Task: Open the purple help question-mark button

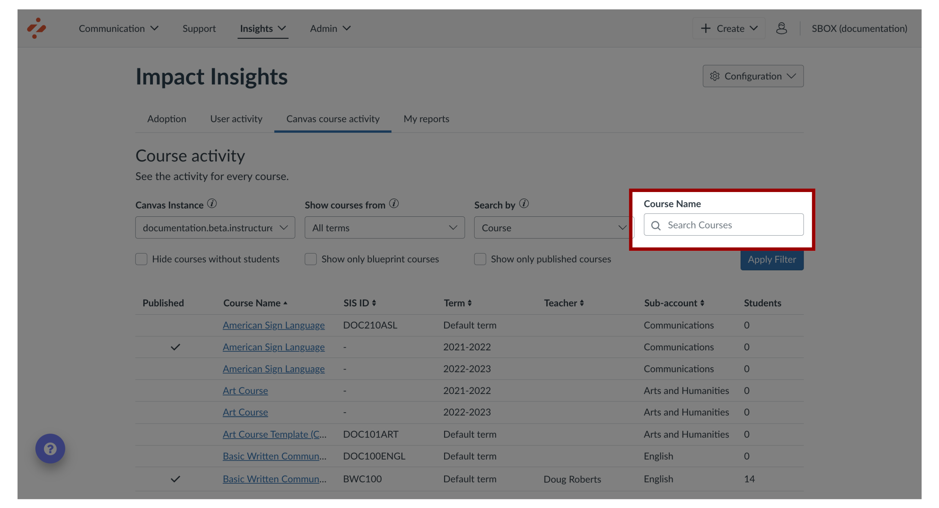Action: coord(50,448)
